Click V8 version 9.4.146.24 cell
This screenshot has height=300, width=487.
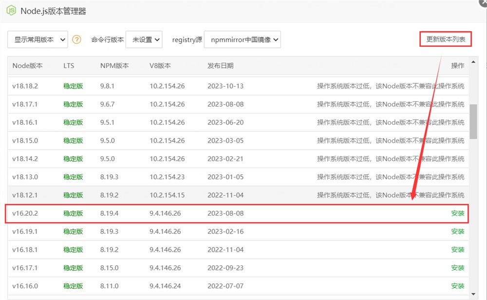(x=165, y=286)
